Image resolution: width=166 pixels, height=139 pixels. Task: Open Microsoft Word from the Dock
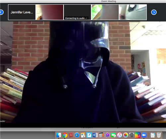95,135
